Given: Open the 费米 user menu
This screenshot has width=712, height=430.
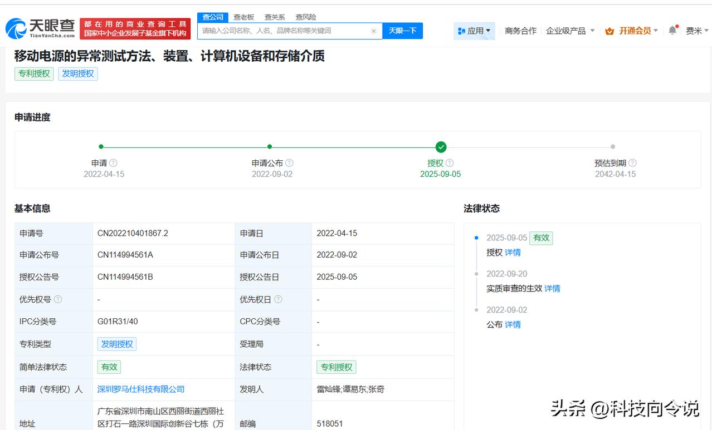Looking at the screenshot, I should click(x=696, y=31).
